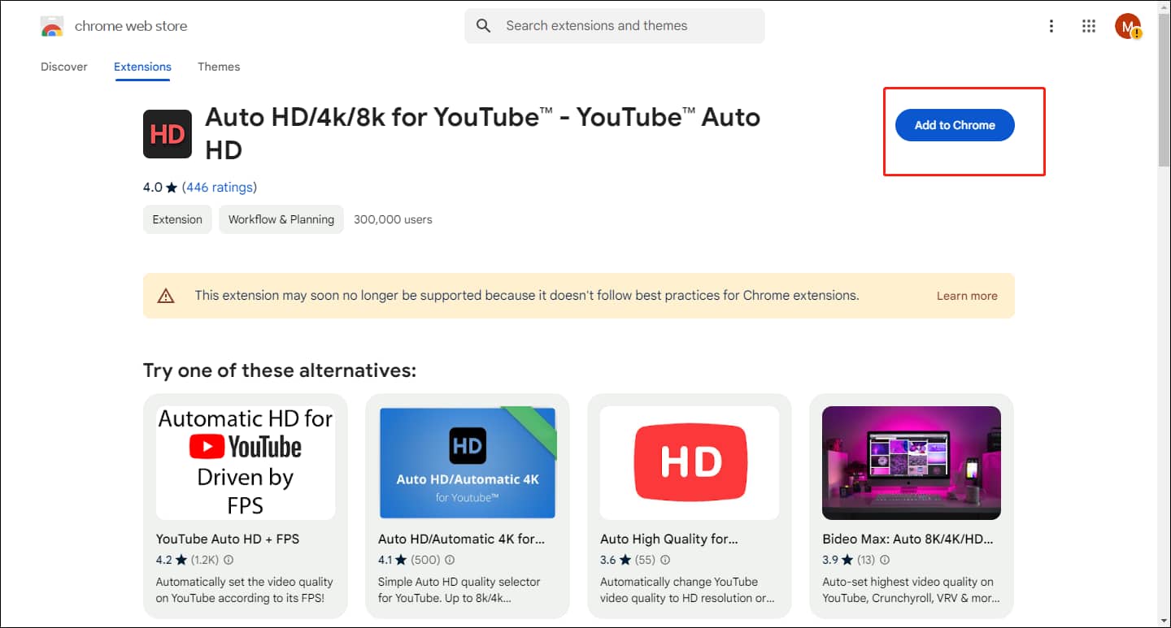
Task: Focus the Search extensions and themes field
Action: (x=615, y=26)
